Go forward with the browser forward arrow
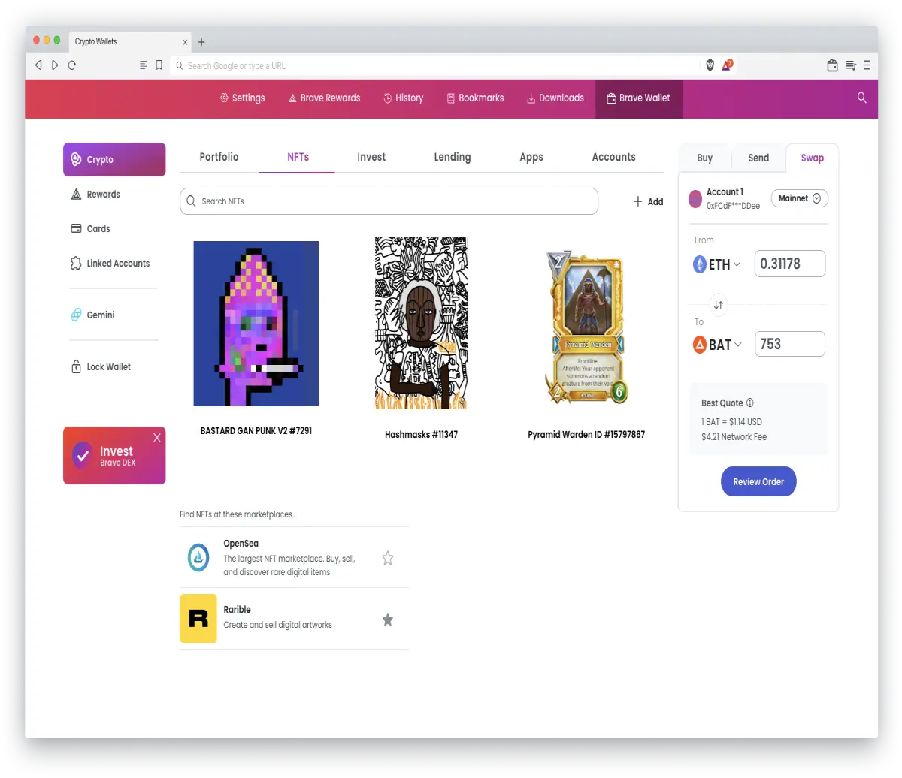 (55, 65)
